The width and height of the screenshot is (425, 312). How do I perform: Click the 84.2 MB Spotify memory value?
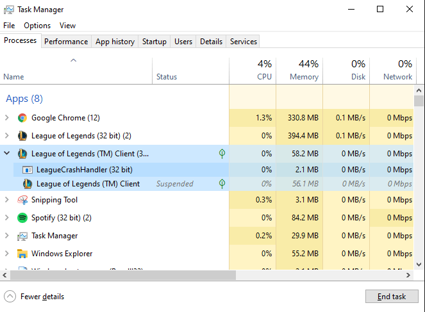[x=305, y=218]
